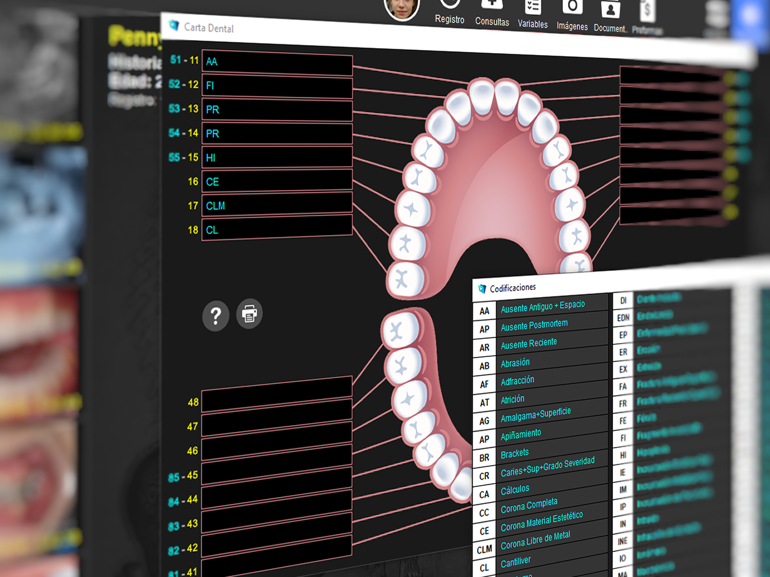Click the tooth 16 field containing CE

point(276,181)
